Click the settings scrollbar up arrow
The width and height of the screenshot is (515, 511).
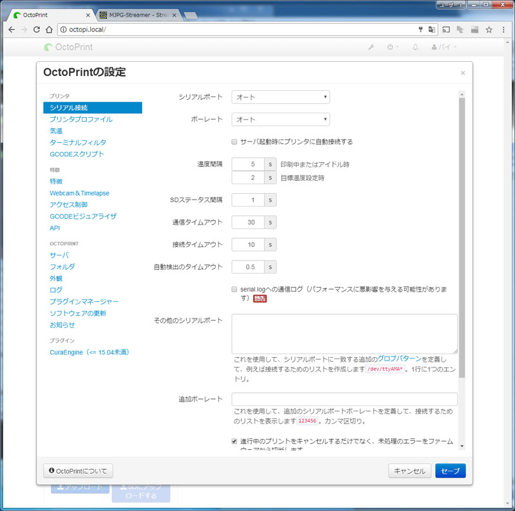click(462, 94)
